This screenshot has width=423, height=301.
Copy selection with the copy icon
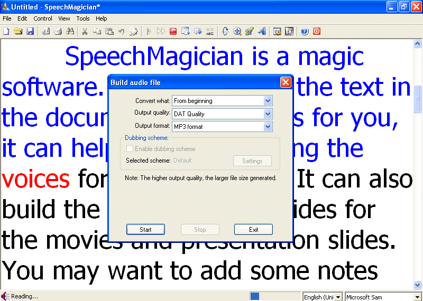coord(97,31)
